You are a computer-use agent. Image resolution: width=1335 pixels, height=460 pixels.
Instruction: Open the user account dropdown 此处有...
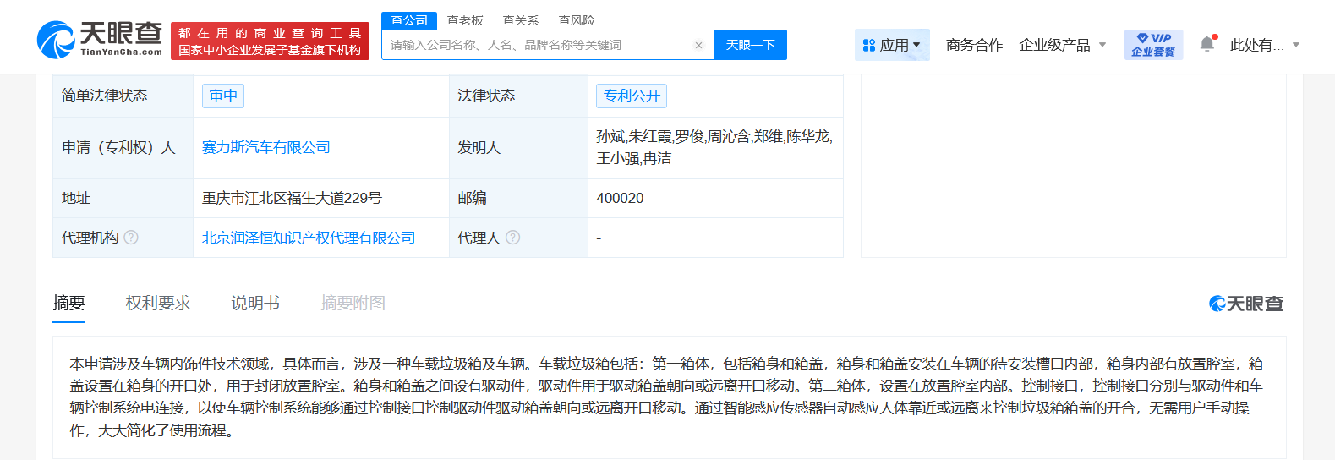1265,45
